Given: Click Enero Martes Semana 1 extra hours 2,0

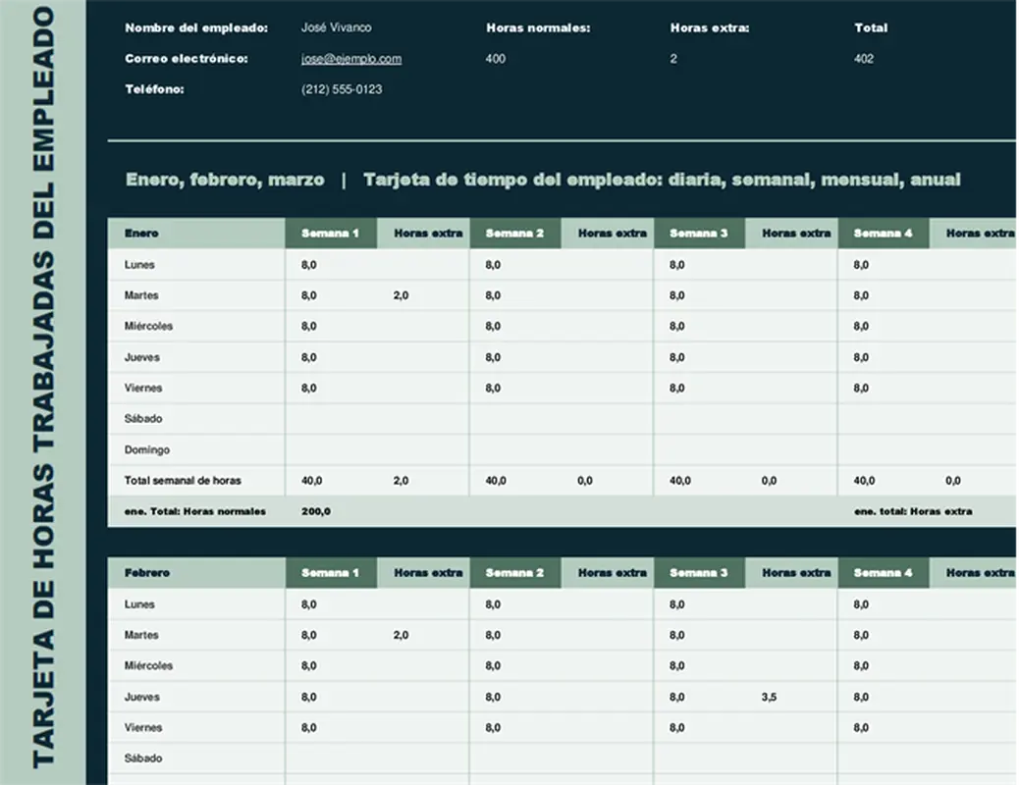Looking at the screenshot, I should tap(401, 295).
